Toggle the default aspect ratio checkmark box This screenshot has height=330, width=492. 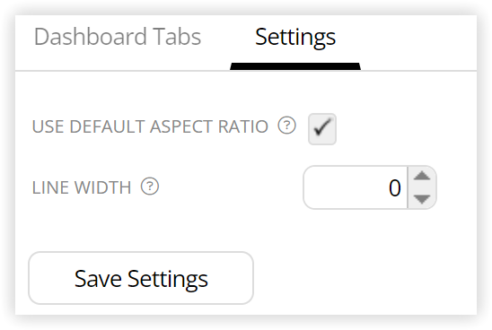coord(322,129)
